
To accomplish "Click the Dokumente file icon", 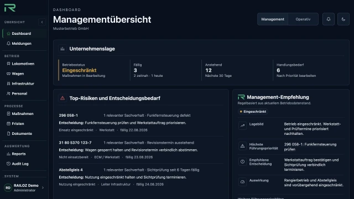I will click(x=8, y=134).
